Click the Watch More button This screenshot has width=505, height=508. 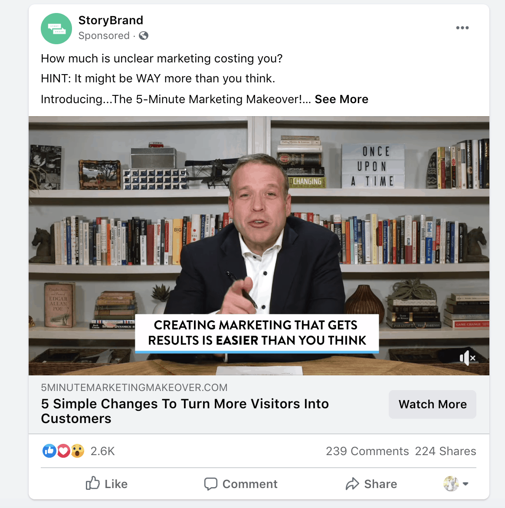[433, 404]
